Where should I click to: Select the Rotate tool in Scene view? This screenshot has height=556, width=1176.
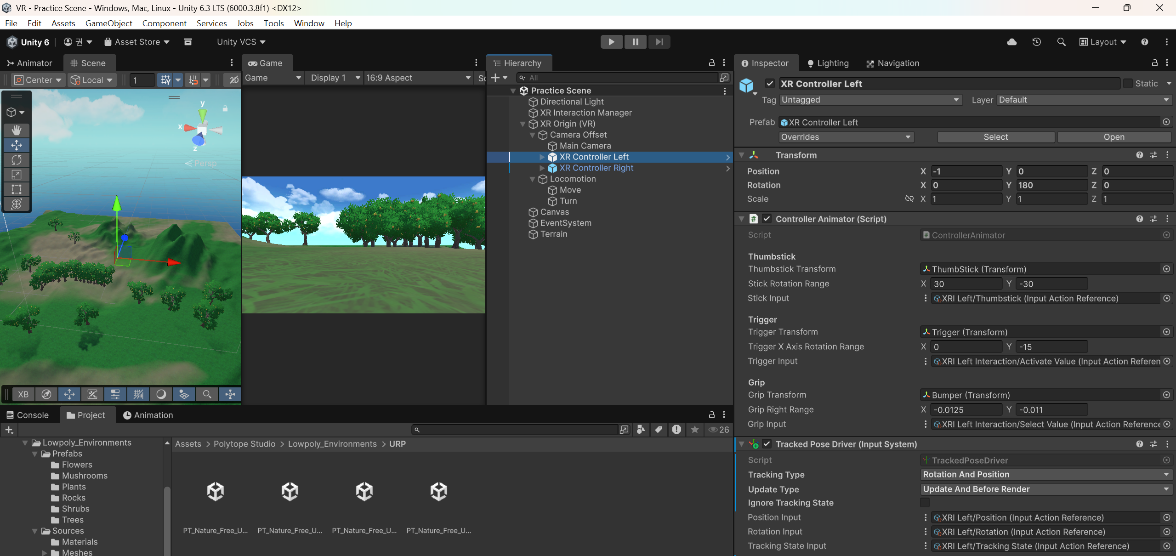point(17,160)
